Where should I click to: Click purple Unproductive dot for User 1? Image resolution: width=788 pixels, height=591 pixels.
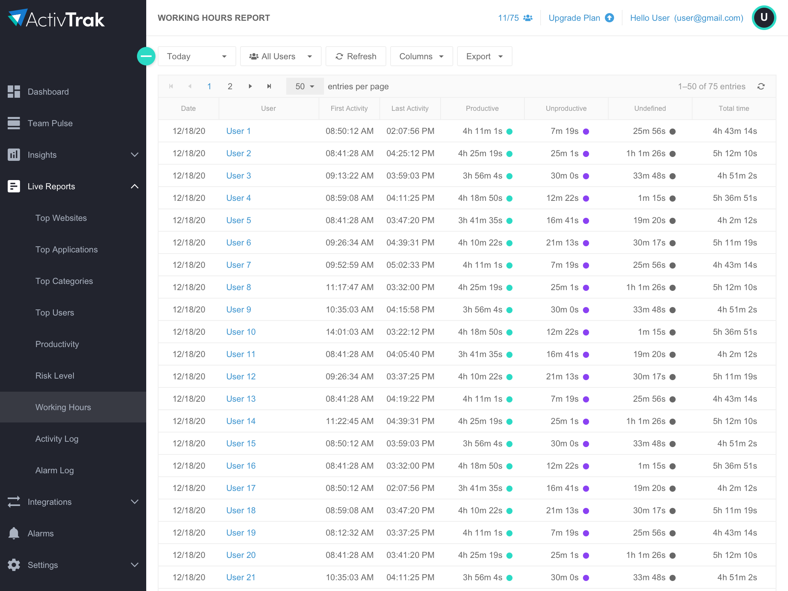point(586,132)
